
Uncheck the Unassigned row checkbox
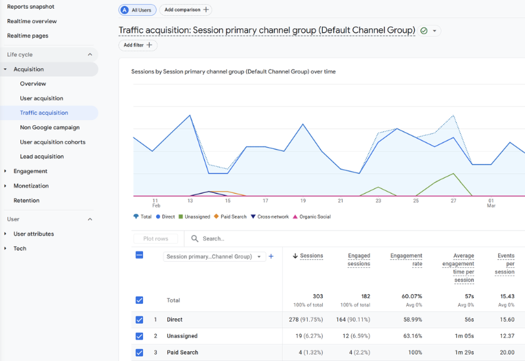click(139, 336)
